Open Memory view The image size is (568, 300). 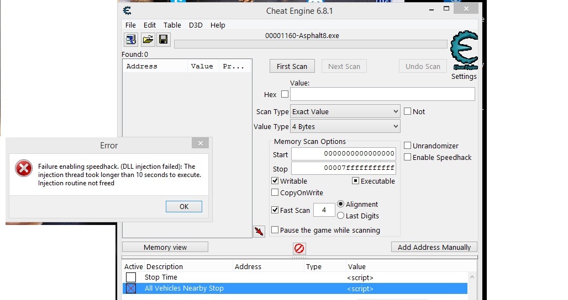pos(165,247)
